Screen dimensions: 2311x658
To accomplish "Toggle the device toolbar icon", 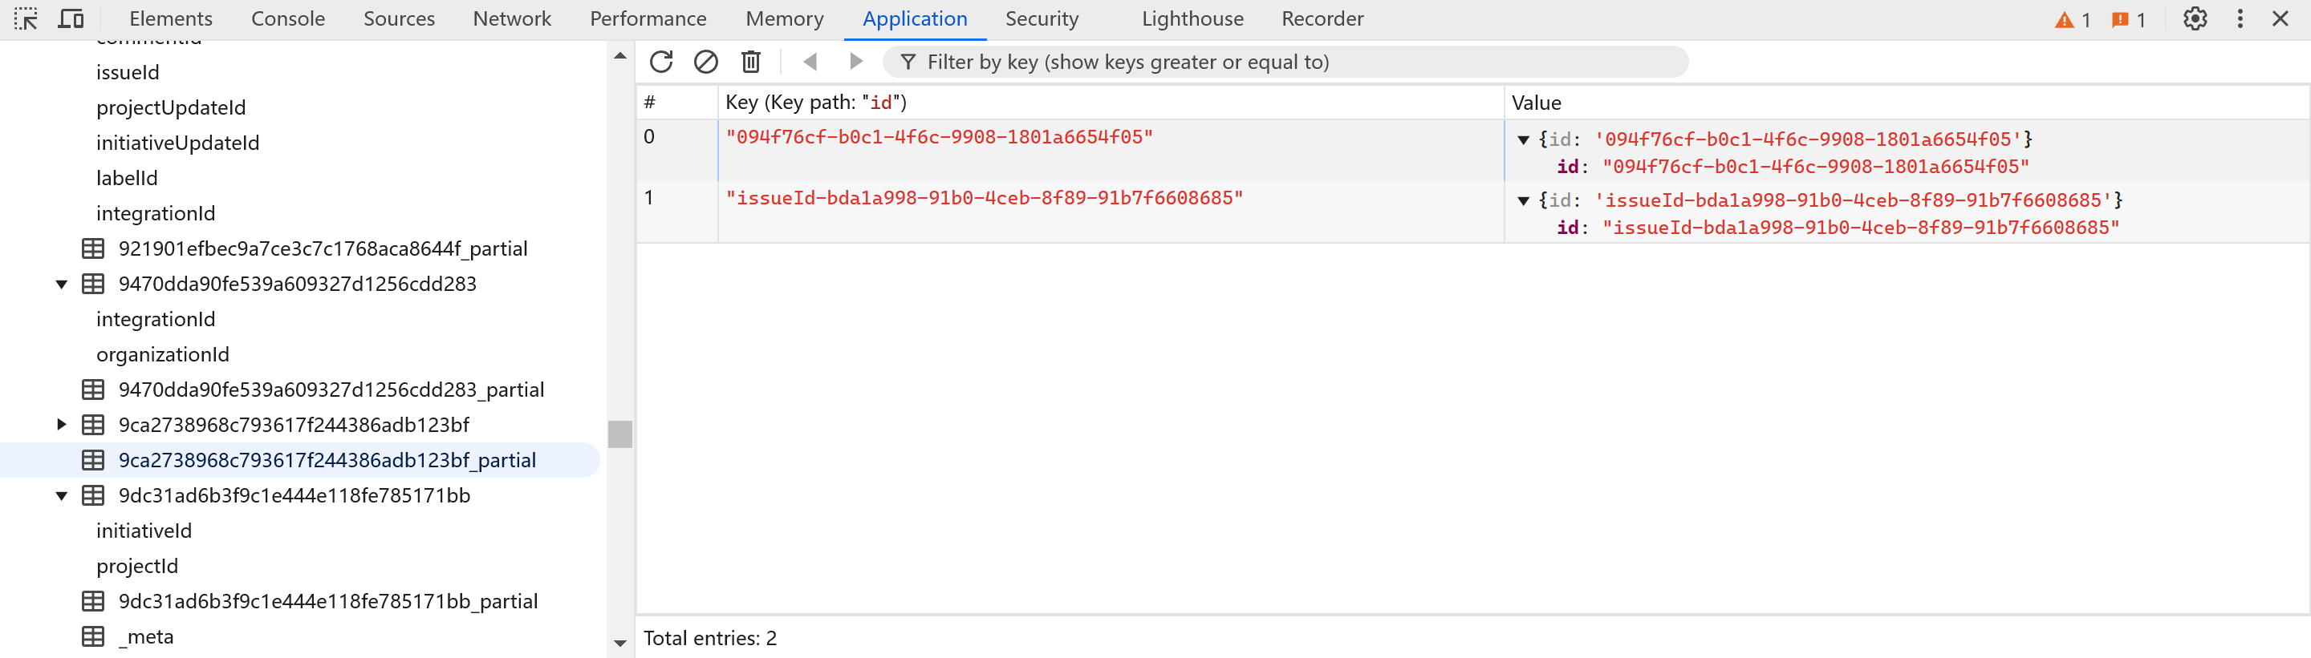I will (71, 18).
